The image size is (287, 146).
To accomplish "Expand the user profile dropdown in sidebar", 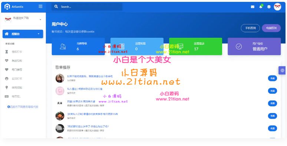I will tap(40, 20).
